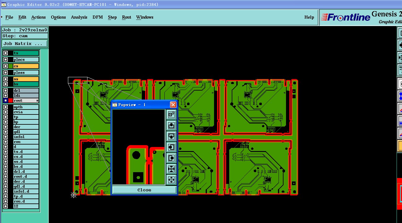Toggle the cvia layer checkbox
The image size is (402, 223).
(x=6, y=112)
